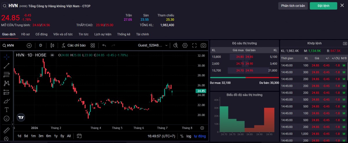Open the D interval dropdown

coord(41,45)
